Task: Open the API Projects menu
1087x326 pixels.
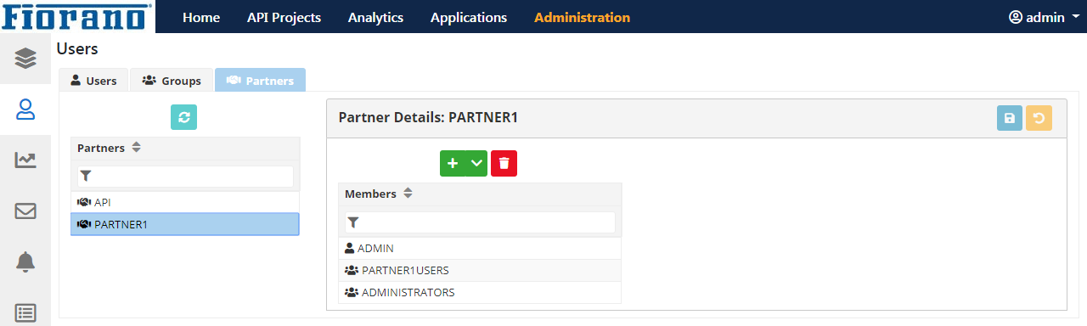Action: (284, 17)
